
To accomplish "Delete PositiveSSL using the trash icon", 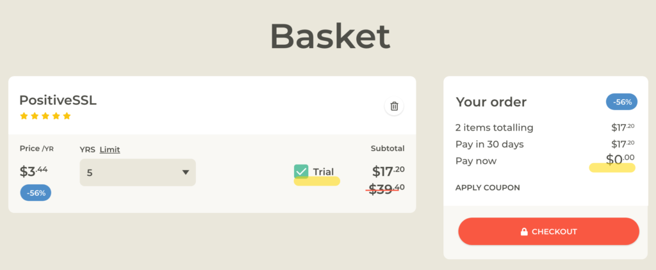I will (x=394, y=106).
